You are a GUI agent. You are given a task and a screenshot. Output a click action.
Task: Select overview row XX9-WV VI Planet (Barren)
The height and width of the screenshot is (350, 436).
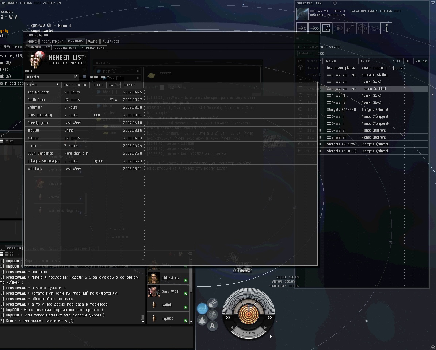362,137
